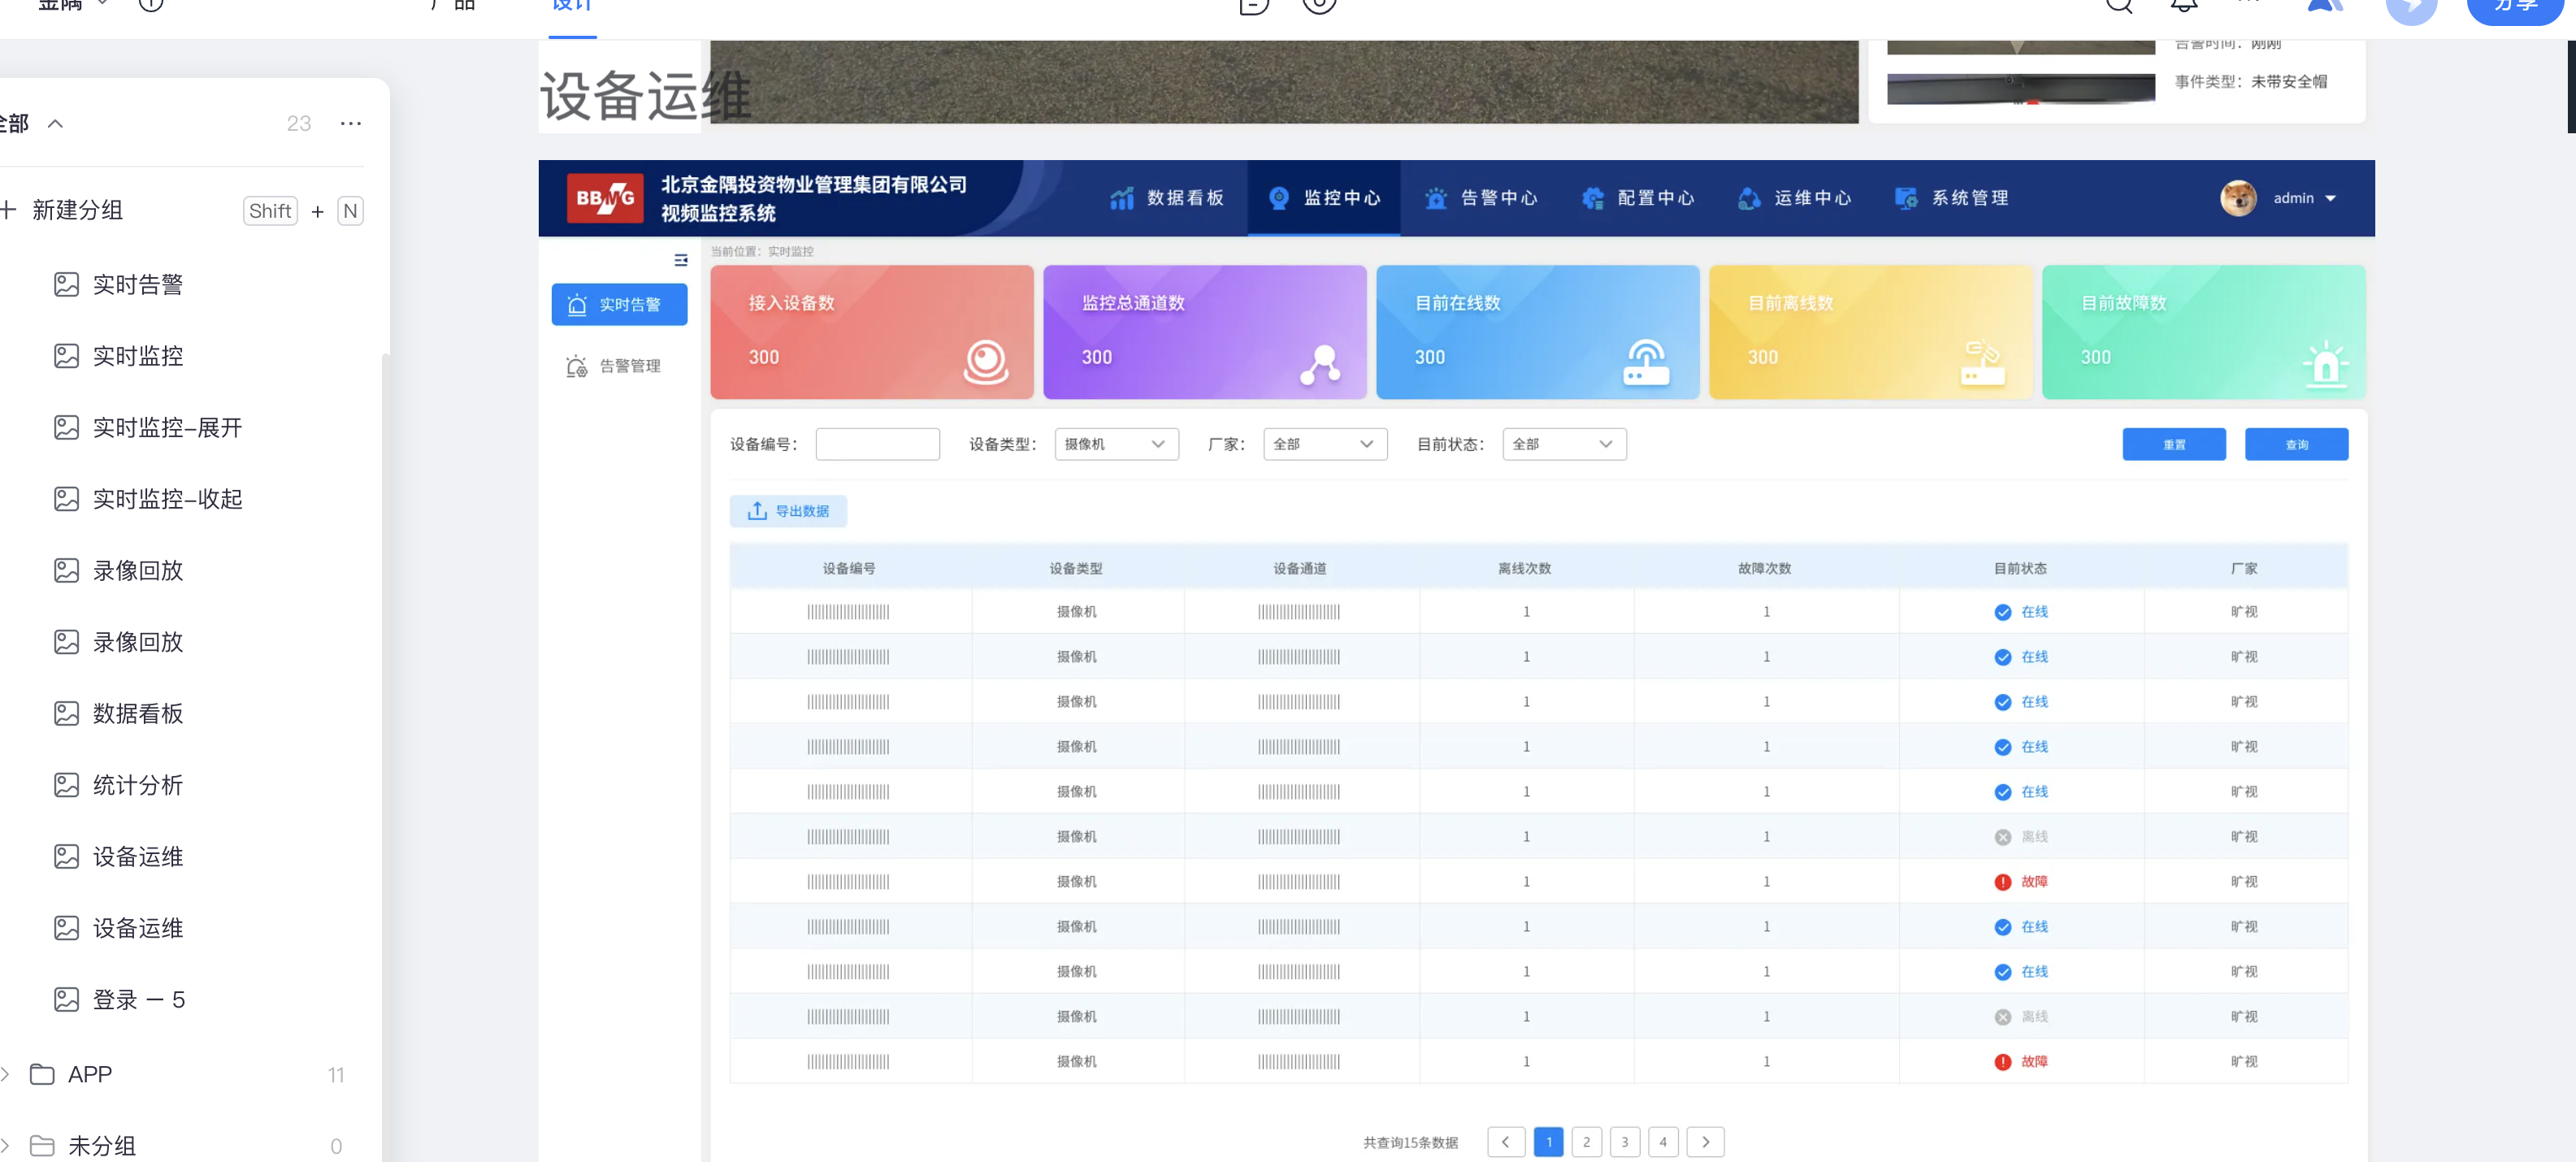Click the 接入设备数 stat card
The image size is (2576, 1162).
pyautogui.click(x=872, y=332)
